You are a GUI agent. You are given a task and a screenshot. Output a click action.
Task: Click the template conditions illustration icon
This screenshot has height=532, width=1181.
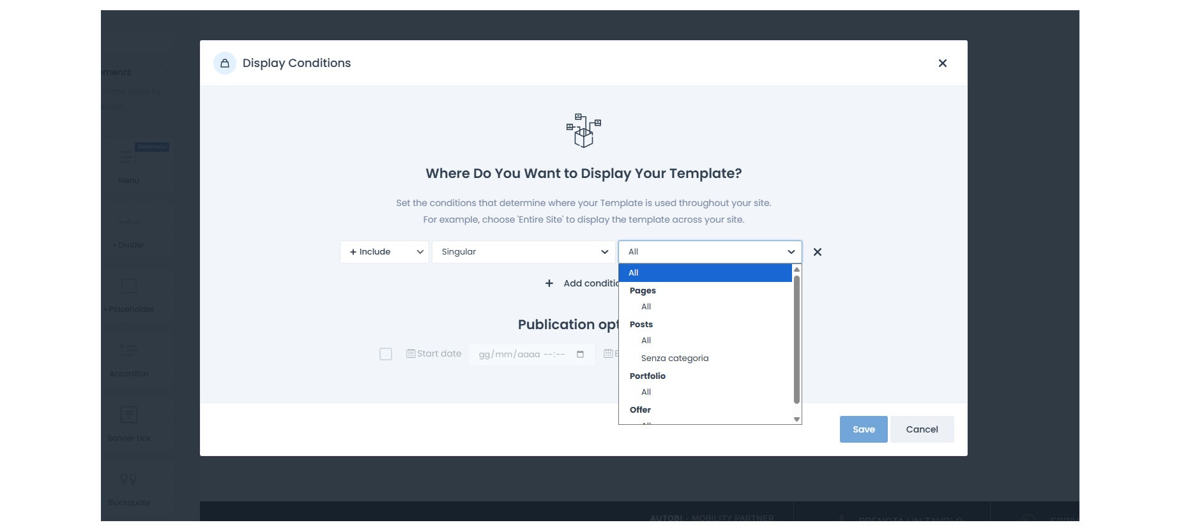(583, 131)
